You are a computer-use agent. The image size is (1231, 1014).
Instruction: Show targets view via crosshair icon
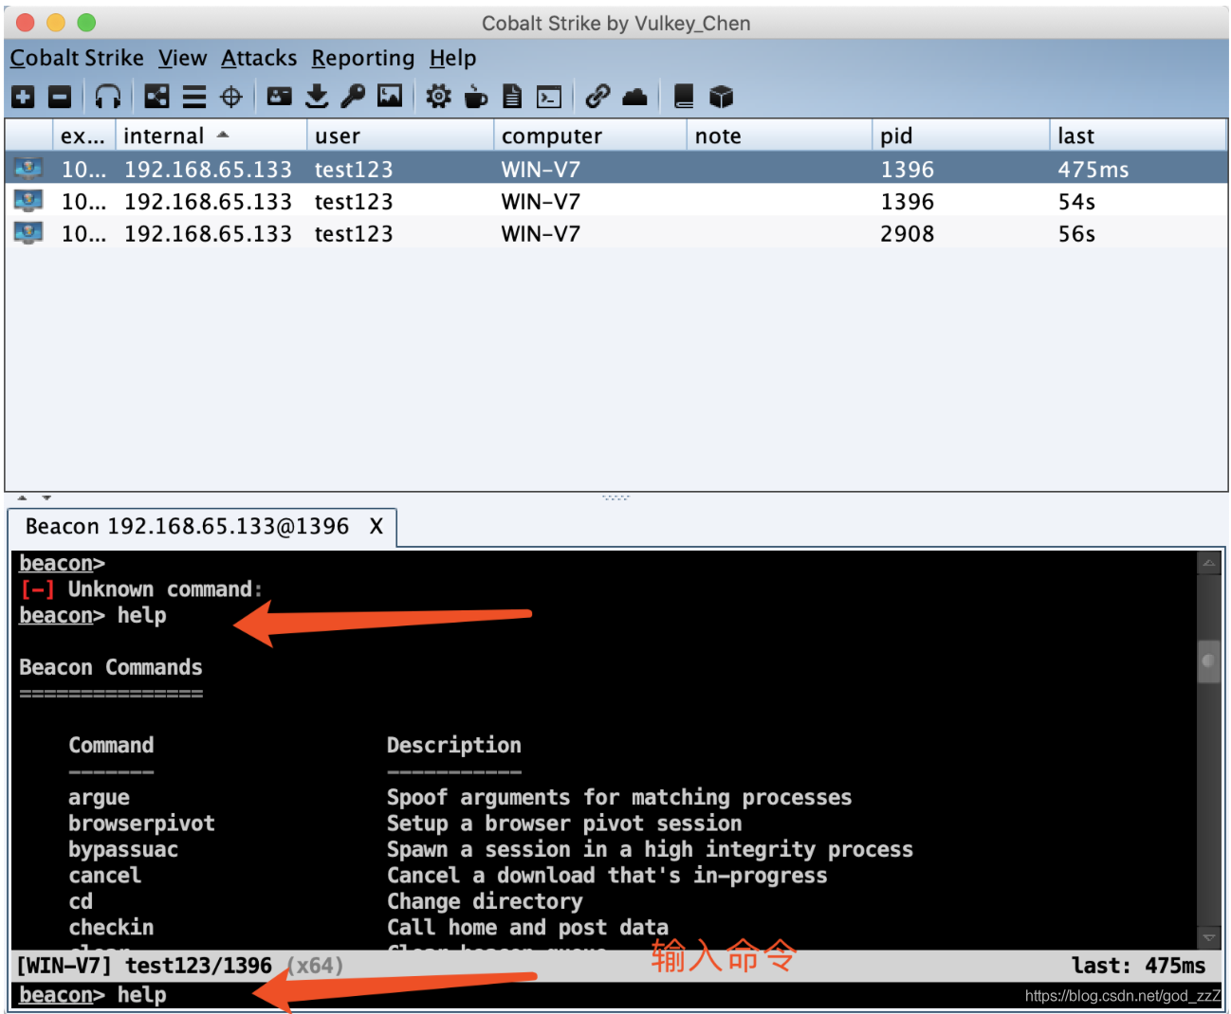tap(231, 96)
